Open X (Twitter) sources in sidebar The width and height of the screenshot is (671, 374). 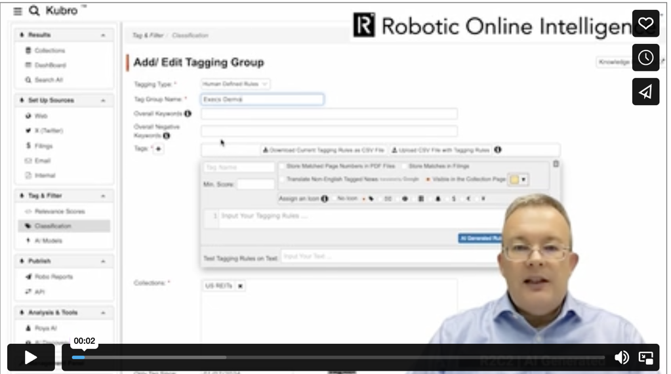click(x=44, y=131)
